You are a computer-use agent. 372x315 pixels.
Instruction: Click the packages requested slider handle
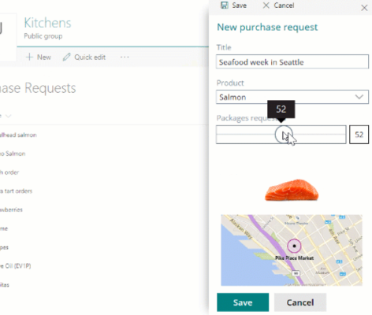tap(284, 135)
